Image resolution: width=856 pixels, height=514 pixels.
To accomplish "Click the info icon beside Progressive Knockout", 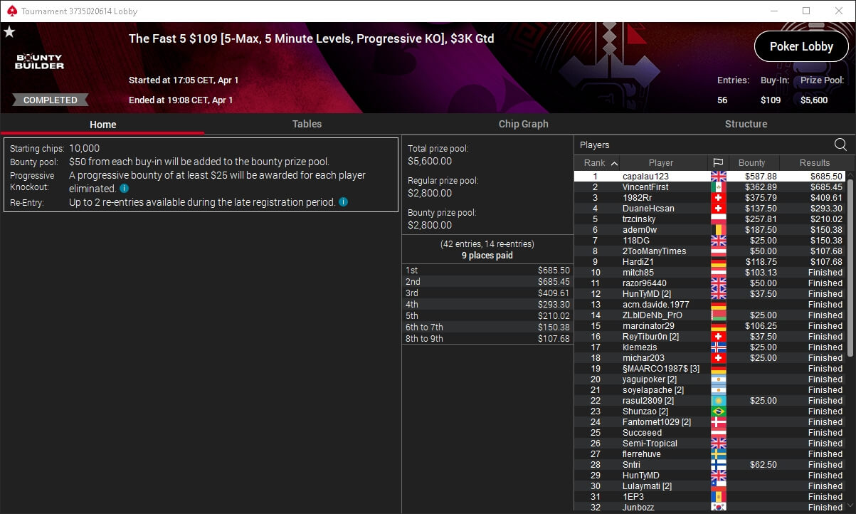I will [125, 189].
